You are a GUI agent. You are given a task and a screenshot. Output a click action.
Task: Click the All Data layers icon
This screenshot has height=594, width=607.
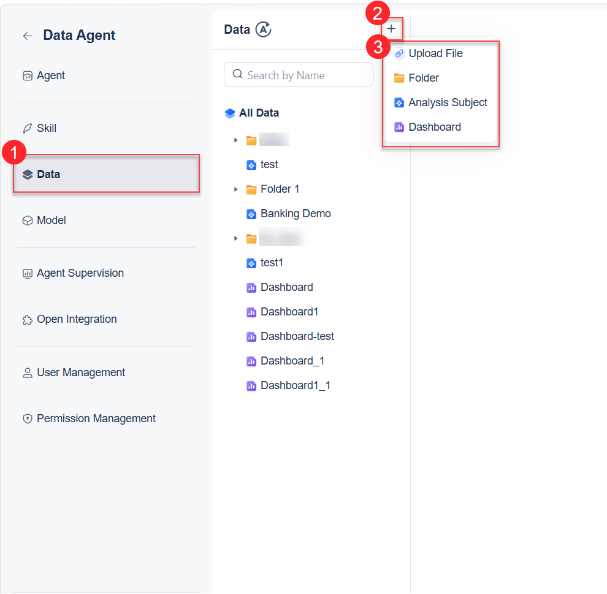point(230,114)
